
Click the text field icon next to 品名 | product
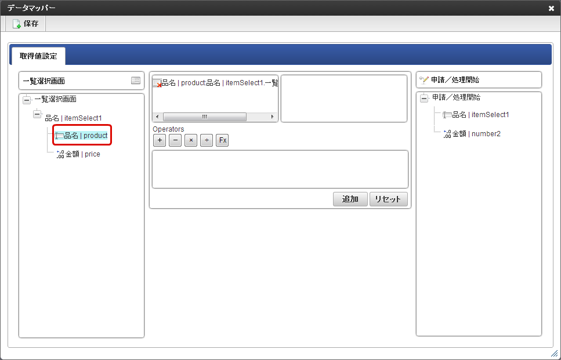[x=59, y=136]
